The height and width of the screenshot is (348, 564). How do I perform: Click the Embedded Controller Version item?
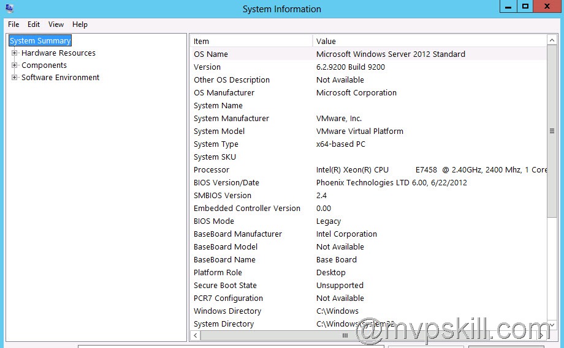tap(246, 209)
